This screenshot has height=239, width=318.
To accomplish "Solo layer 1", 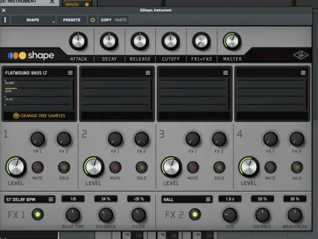I will pyautogui.click(x=64, y=167).
